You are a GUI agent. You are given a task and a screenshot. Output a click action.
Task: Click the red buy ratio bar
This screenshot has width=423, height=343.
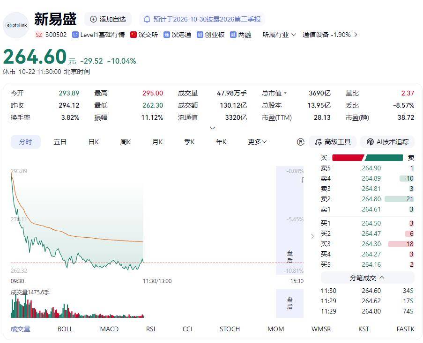(348, 158)
